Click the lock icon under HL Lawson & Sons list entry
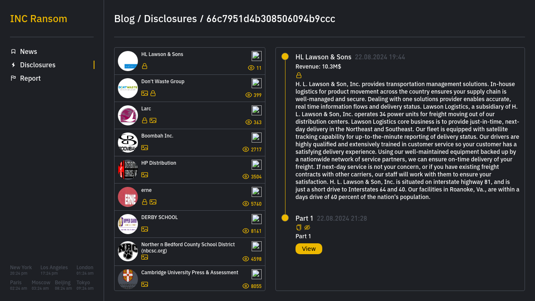535x301 pixels. 145,66
